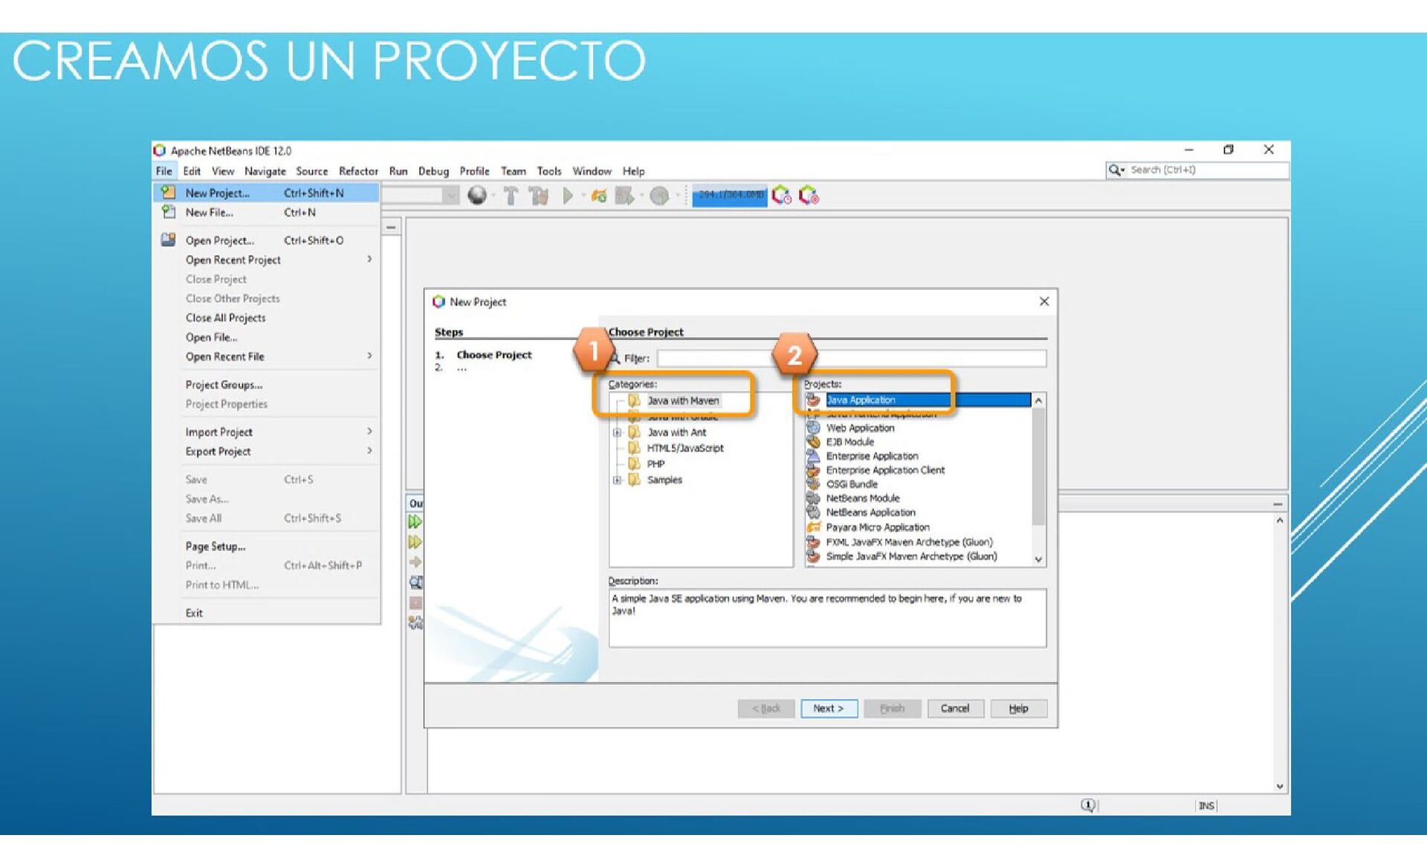Click the Clean and Build icon
Screen dimensions: 1427x867
tap(539, 196)
